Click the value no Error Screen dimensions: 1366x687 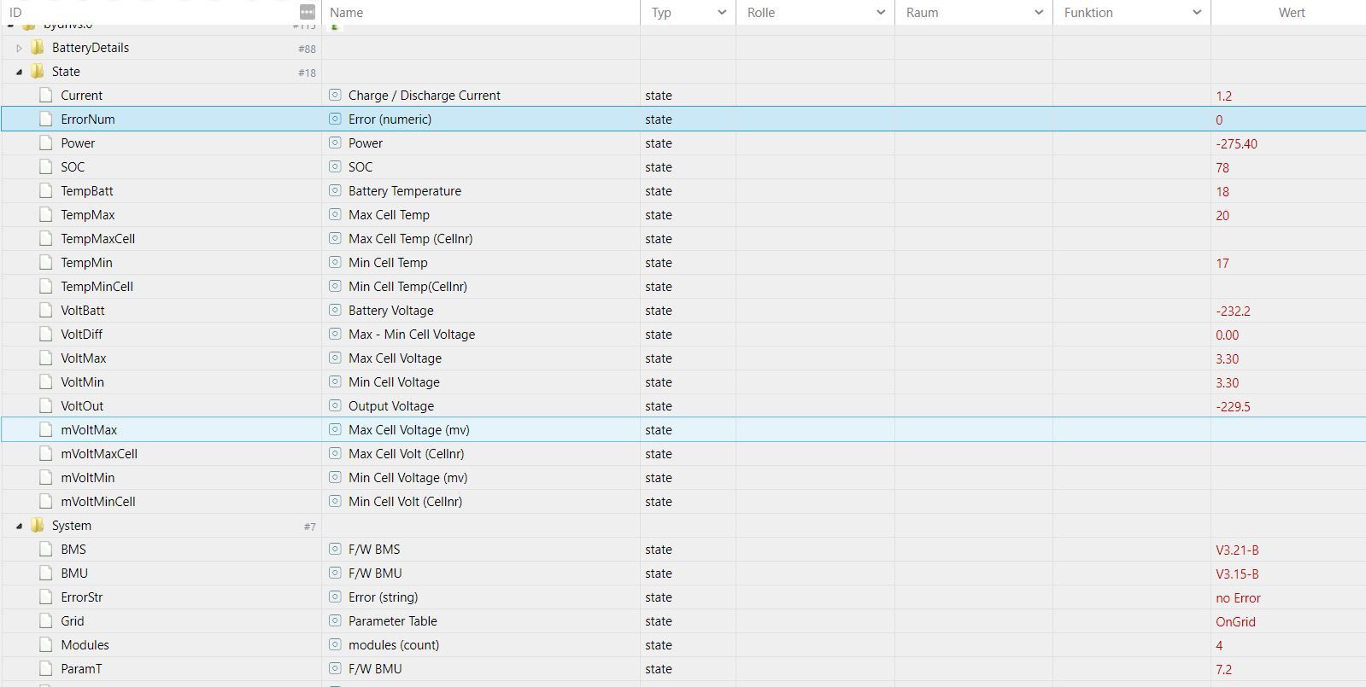coord(1238,598)
